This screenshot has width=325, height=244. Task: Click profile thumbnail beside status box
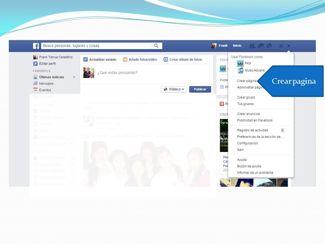point(89,73)
